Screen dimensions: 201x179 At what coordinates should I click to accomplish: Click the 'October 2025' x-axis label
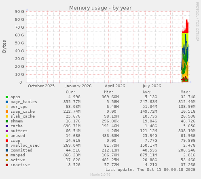(x=41, y=86)
